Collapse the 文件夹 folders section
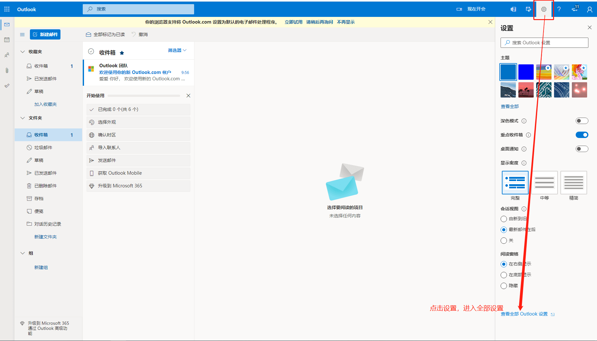 coord(23,118)
